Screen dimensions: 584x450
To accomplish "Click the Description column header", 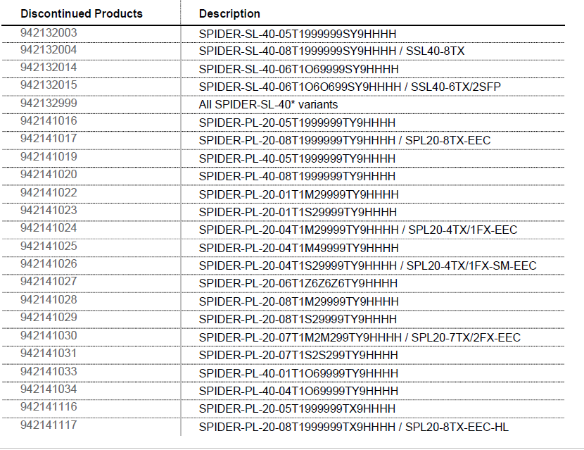I will click(x=229, y=13).
